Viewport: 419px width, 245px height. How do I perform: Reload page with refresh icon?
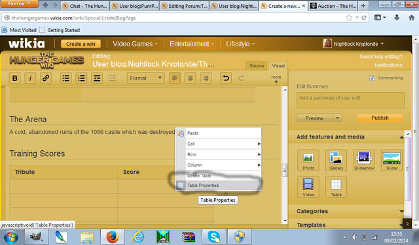pos(364,18)
